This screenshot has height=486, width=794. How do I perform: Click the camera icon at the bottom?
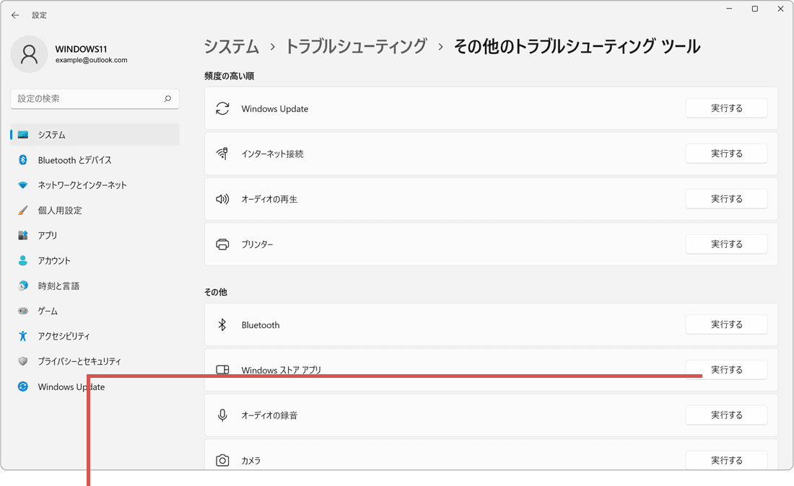point(223,460)
